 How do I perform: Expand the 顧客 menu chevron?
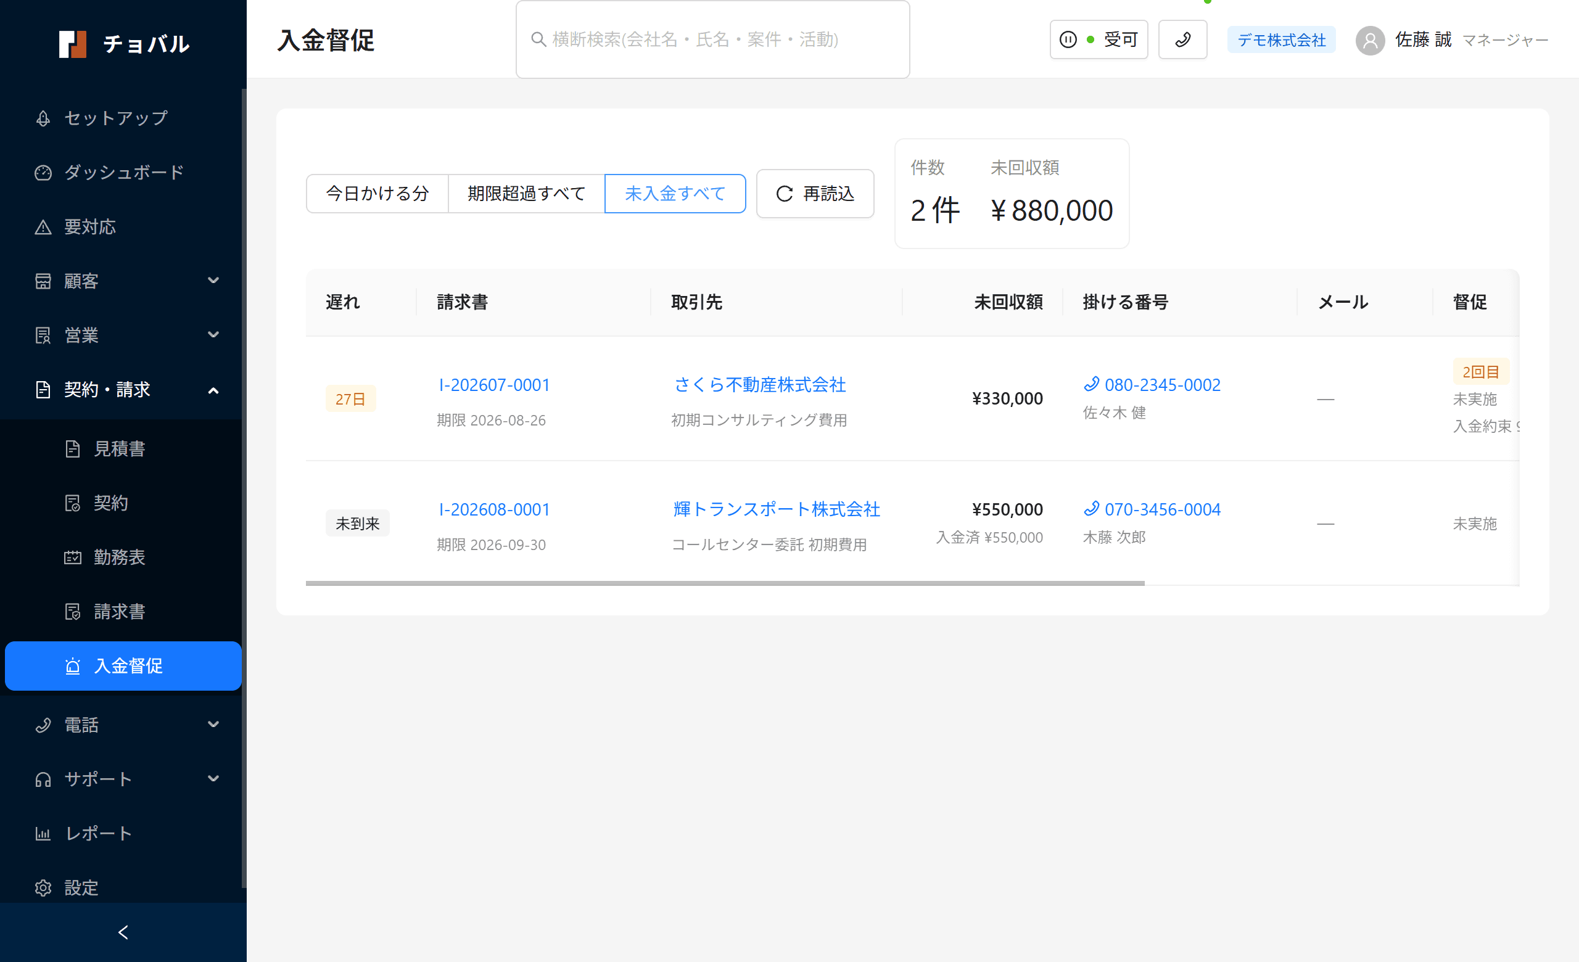(x=213, y=281)
